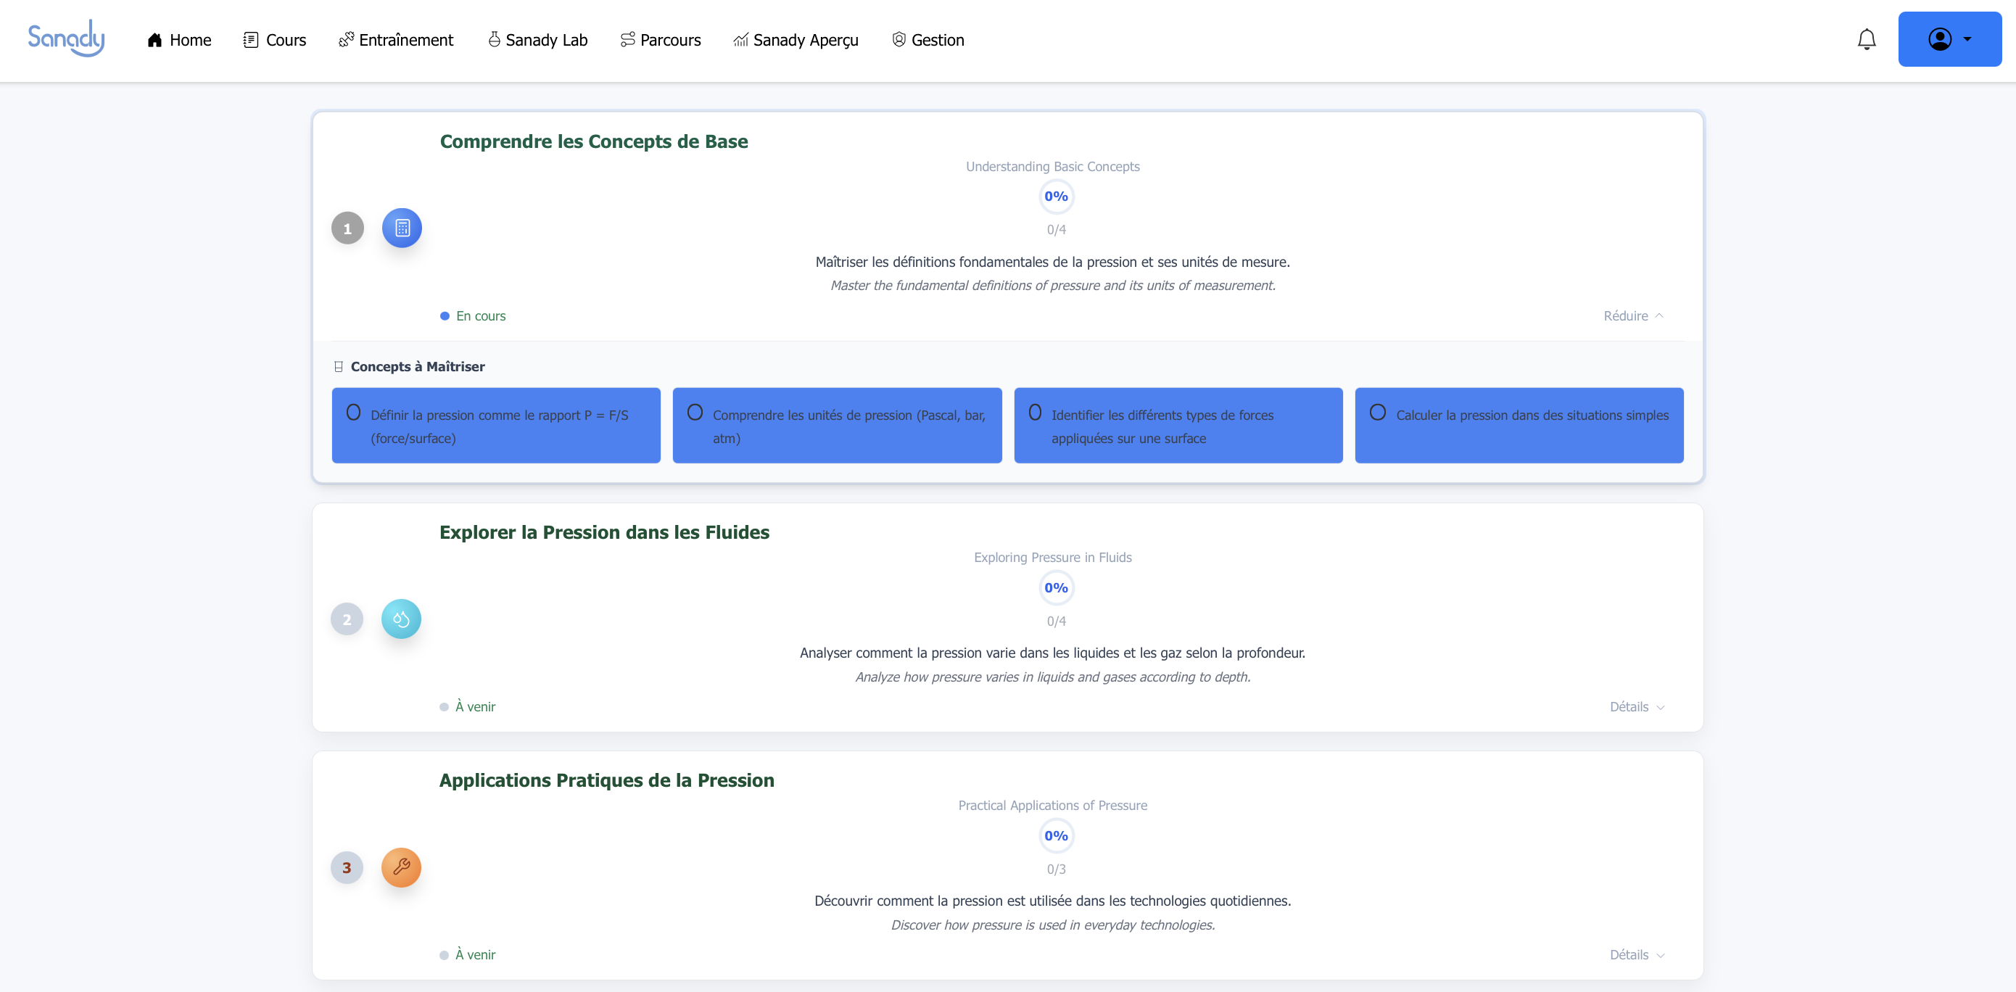The height and width of the screenshot is (992, 2016).
Task: Click the step number 1 badge
Action: (347, 228)
